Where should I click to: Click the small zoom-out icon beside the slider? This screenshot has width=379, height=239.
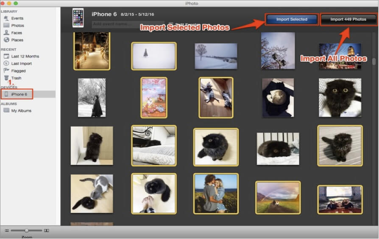coord(7,231)
